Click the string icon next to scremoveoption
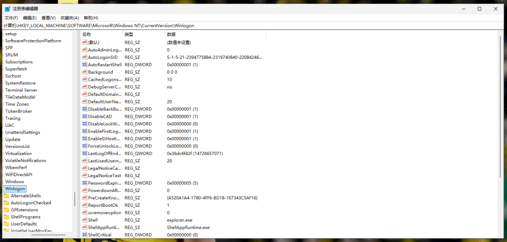This screenshot has height=242, width=507. 85,213
